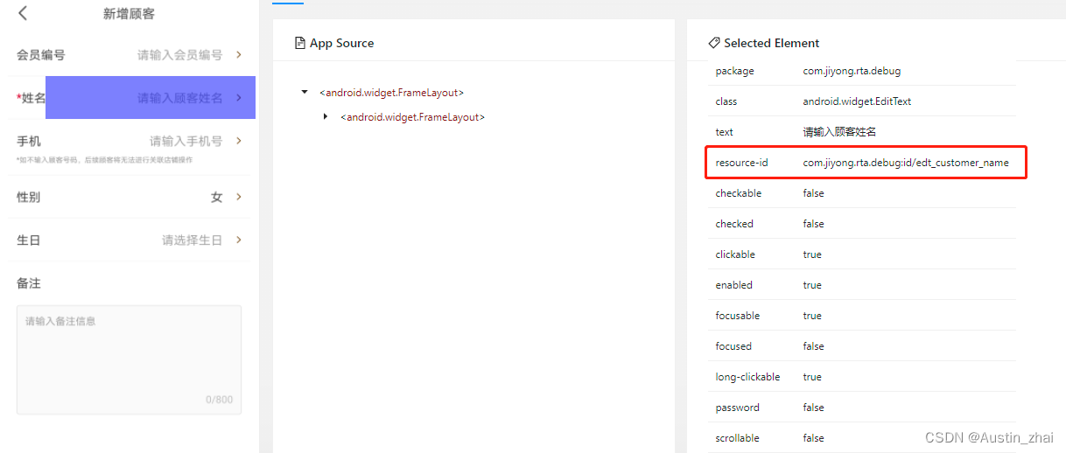
Task: Go back with the arrow beside 新增顾客
Action: point(23,13)
